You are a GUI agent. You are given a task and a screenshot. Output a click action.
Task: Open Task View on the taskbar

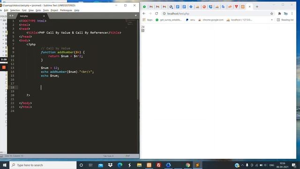tap(90, 165)
